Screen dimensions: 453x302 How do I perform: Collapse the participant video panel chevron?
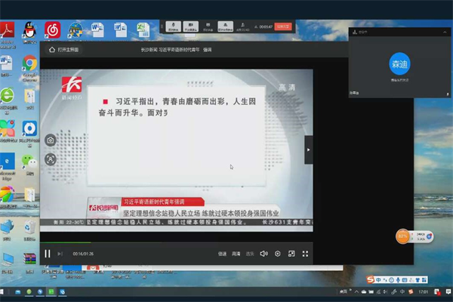[x=445, y=32]
